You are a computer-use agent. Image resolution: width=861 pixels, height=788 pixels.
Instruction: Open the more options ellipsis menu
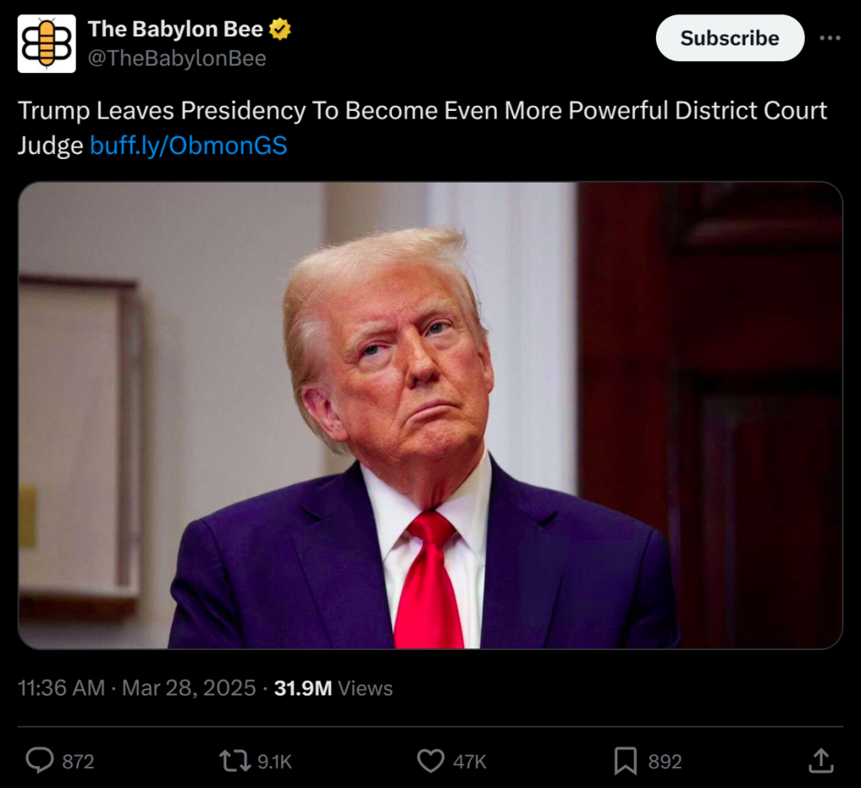[829, 37]
